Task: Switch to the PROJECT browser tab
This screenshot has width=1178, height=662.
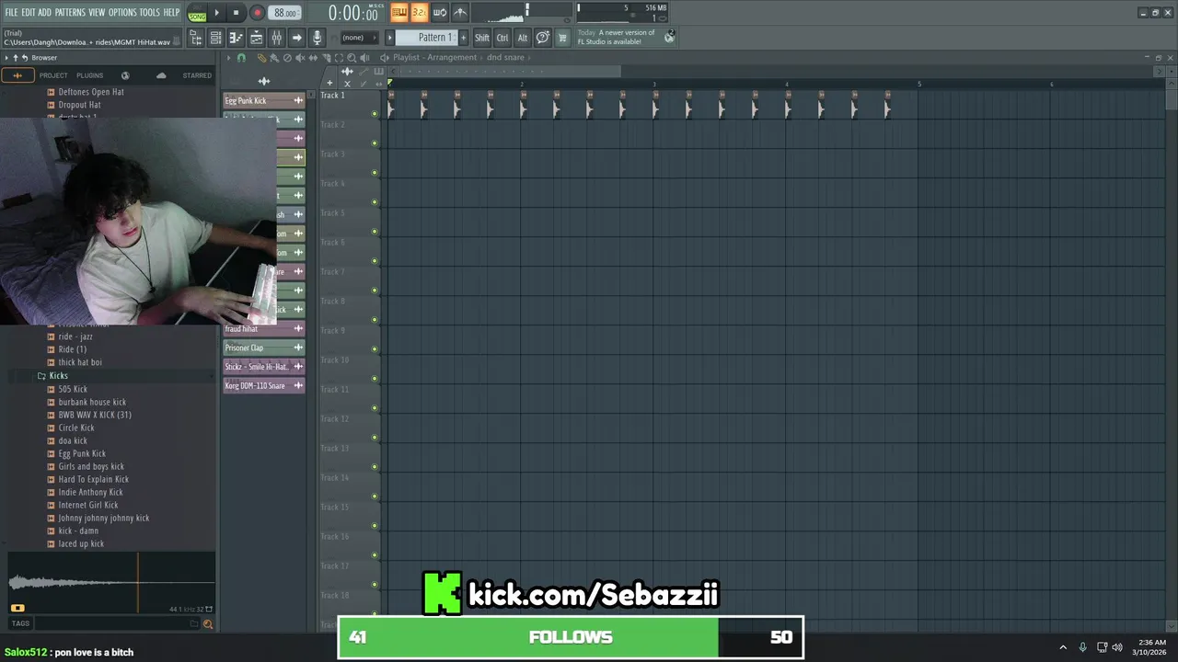Action: [53, 75]
